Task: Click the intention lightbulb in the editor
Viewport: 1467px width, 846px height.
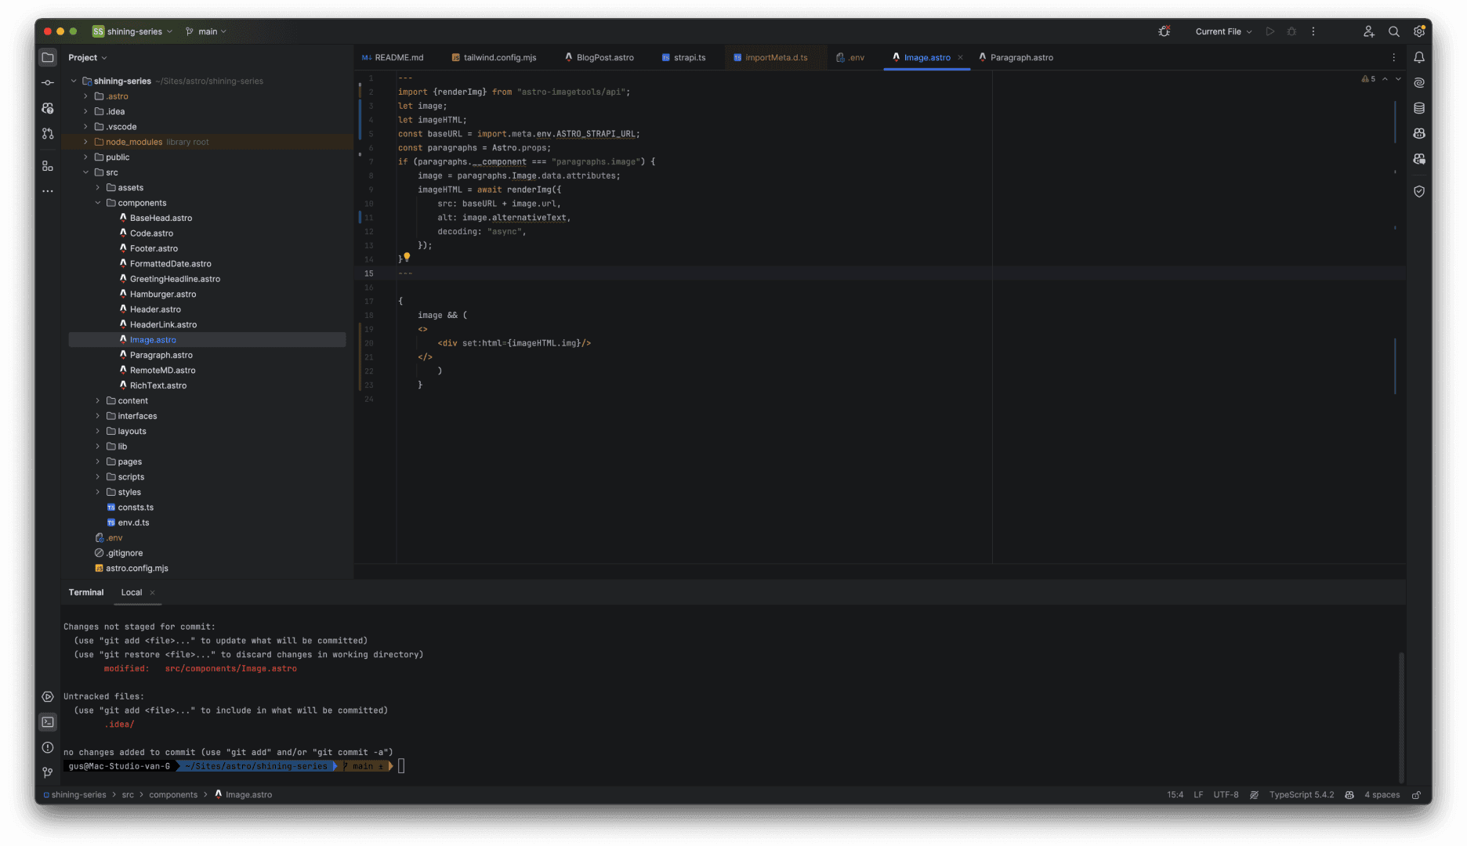Action: click(407, 257)
